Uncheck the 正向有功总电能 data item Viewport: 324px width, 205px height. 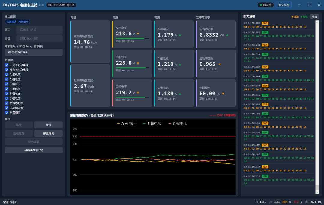tap(7, 65)
